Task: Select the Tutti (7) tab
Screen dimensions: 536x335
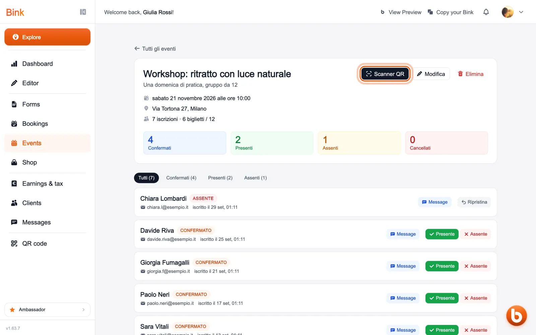Action: pos(146,178)
